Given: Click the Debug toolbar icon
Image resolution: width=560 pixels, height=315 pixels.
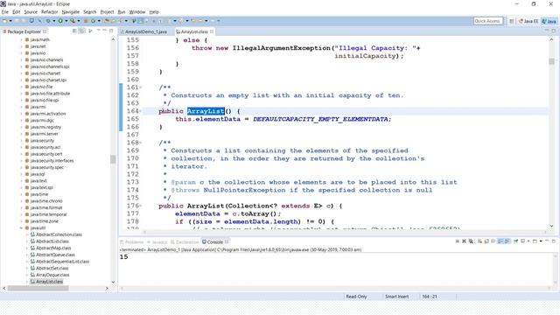Looking at the screenshot, I should click(48, 21).
